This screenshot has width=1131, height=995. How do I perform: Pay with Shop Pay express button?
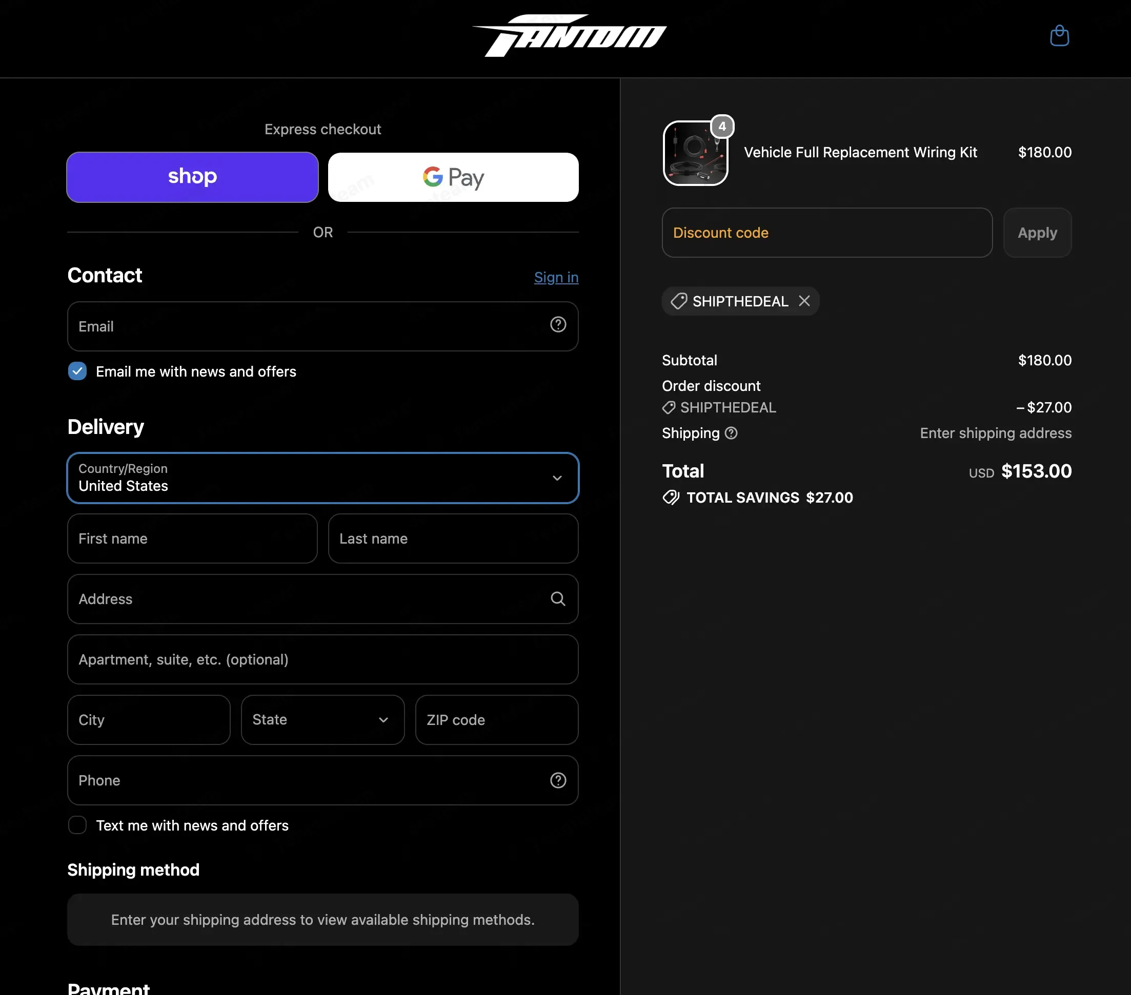192,177
